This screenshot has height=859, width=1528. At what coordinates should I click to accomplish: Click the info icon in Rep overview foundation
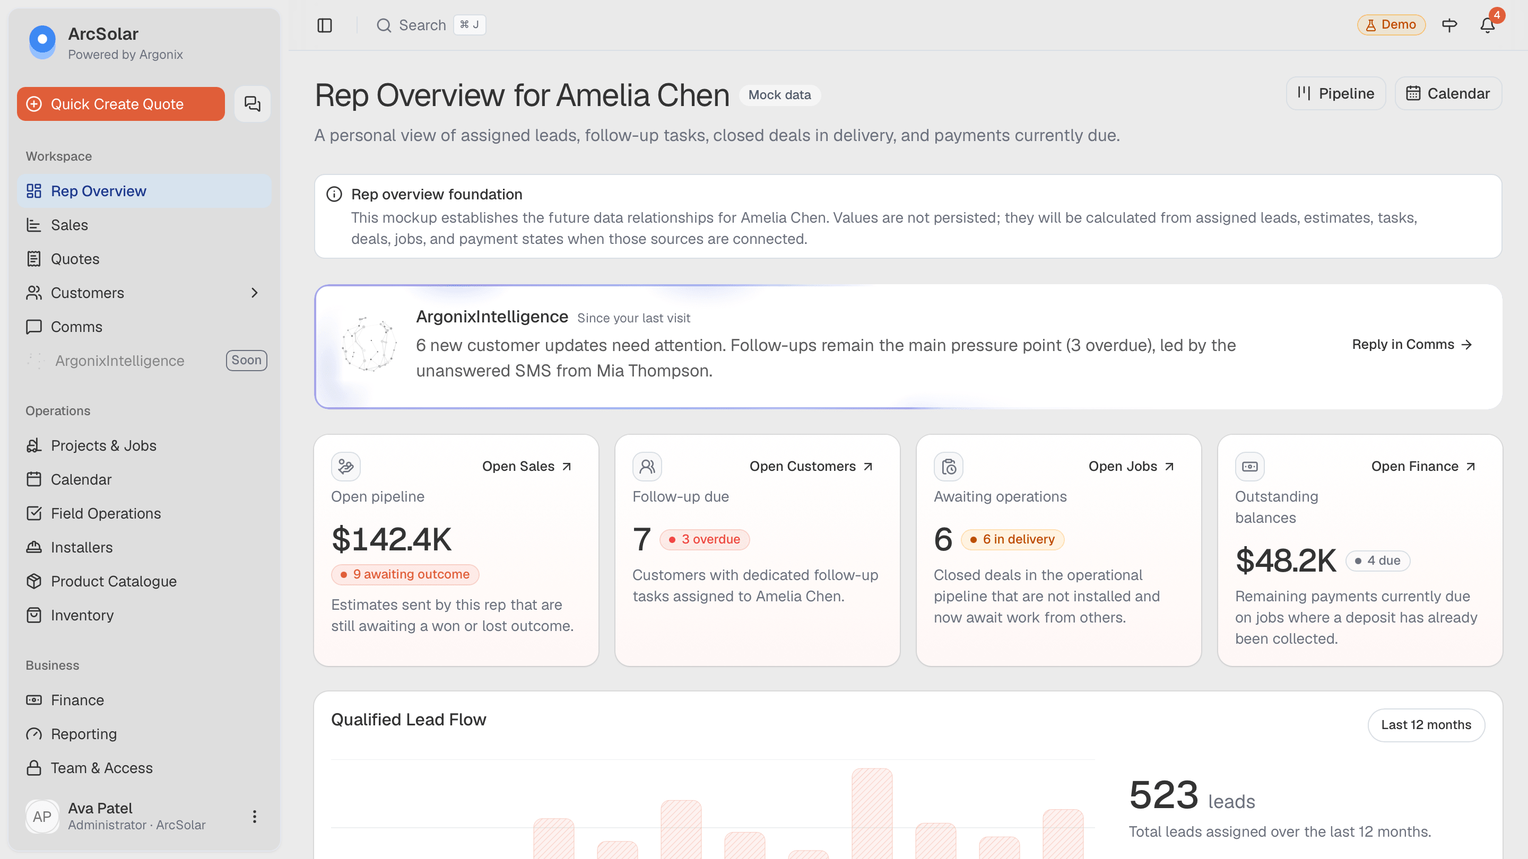pos(334,194)
